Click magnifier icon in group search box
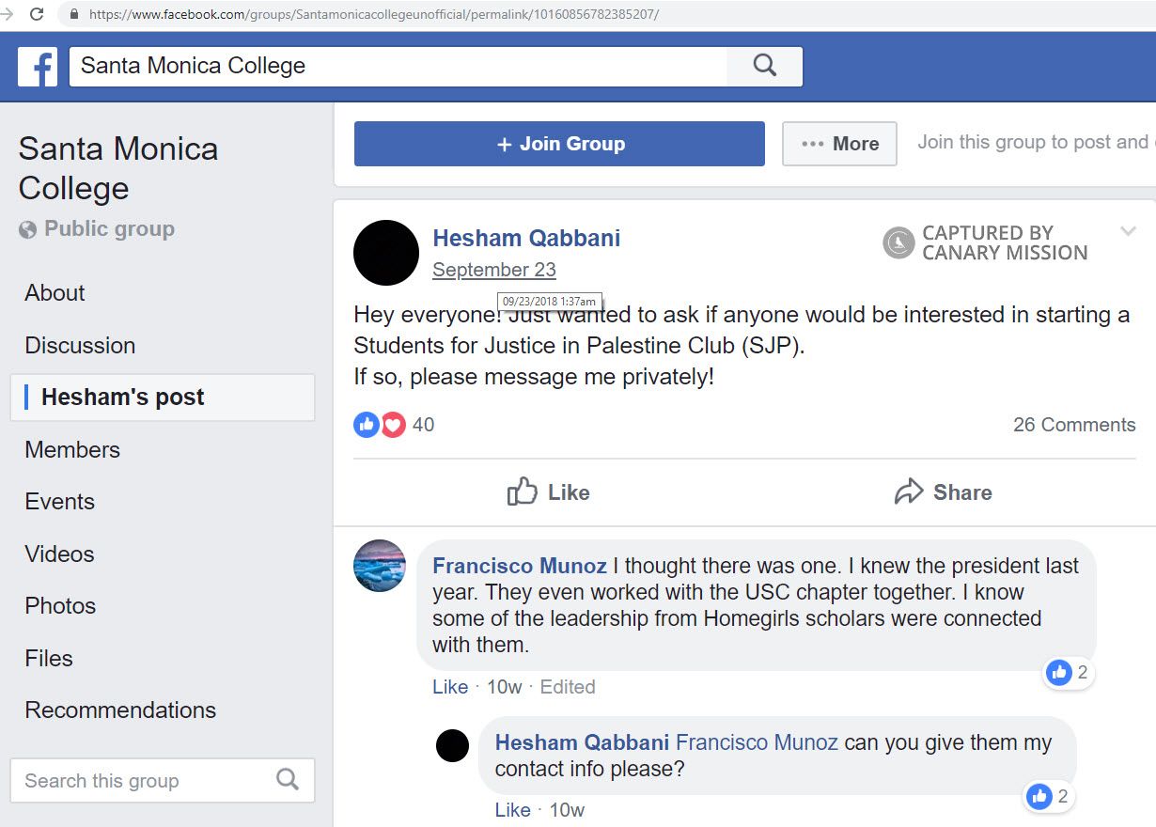This screenshot has height=827, width=1156. tap(288, 780)
